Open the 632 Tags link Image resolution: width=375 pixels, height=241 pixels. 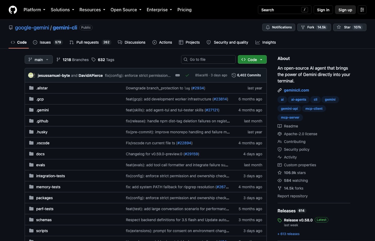103,59
